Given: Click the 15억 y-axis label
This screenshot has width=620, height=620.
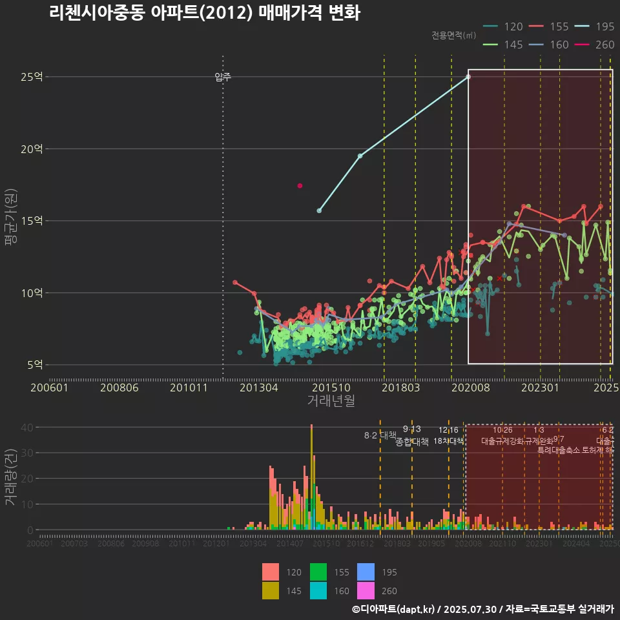Looking at the screenshot, I should 32,221.
